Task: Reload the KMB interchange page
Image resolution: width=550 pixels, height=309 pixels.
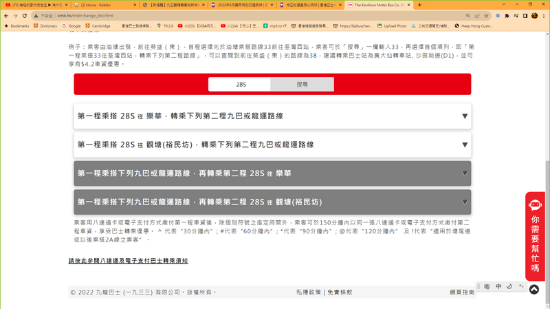Action: 25,16
